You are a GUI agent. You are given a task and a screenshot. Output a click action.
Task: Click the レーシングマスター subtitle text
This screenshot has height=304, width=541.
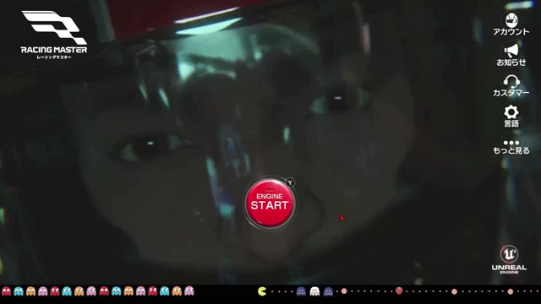coord(54,57)
